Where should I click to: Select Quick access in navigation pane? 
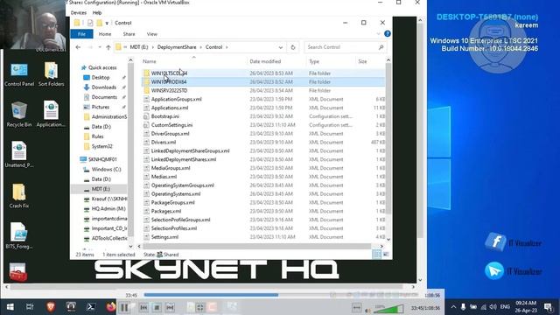click(102, 67)
